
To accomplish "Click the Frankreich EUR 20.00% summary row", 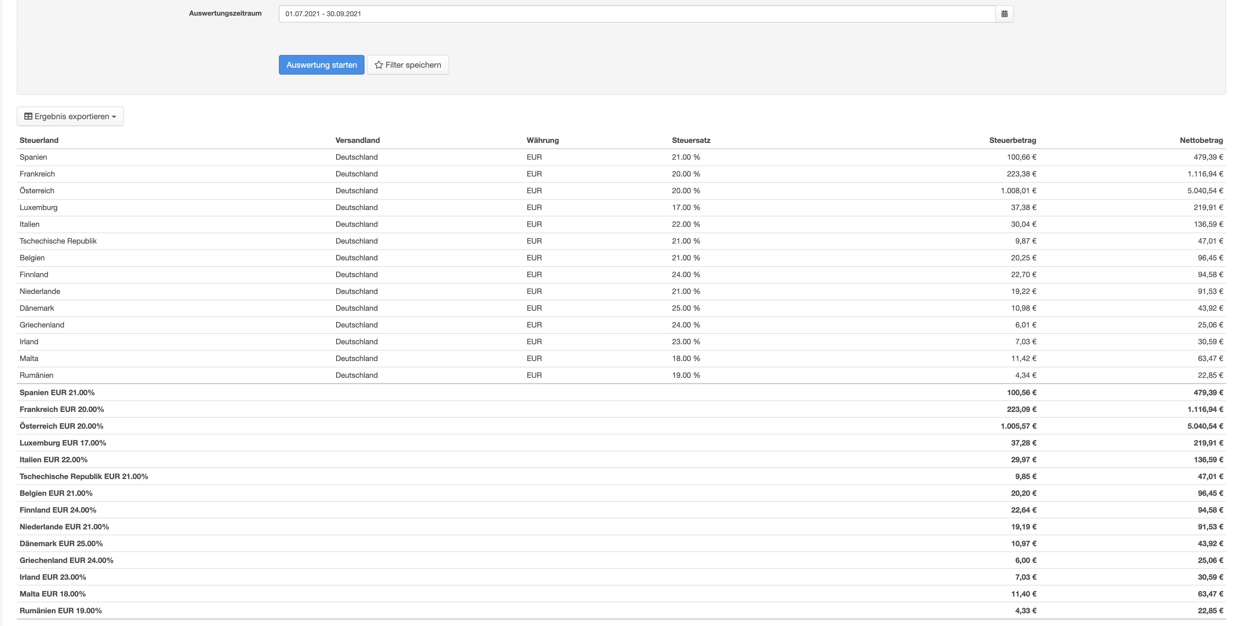I will [x=62, y=409].
